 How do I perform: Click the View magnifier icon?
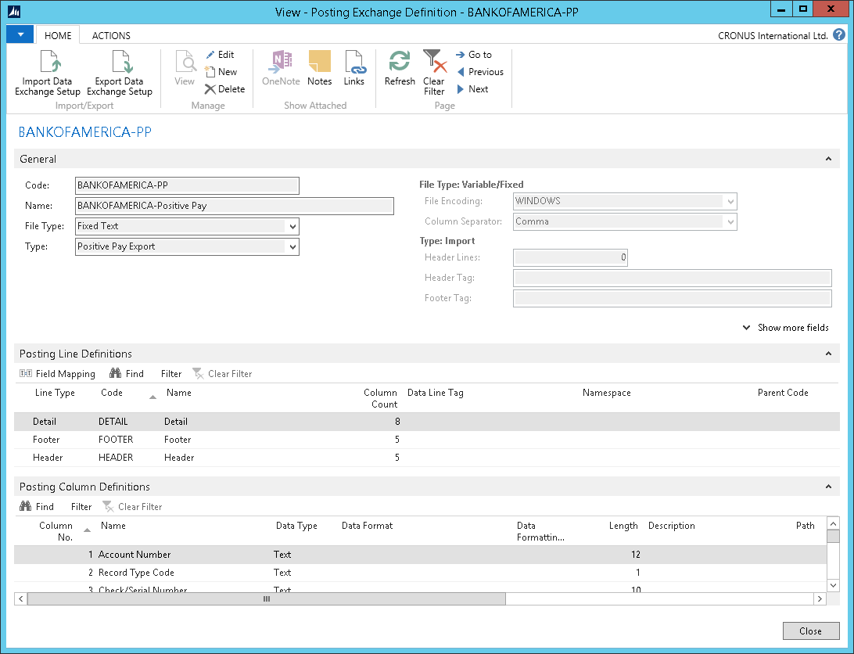[x=185, y=61]
